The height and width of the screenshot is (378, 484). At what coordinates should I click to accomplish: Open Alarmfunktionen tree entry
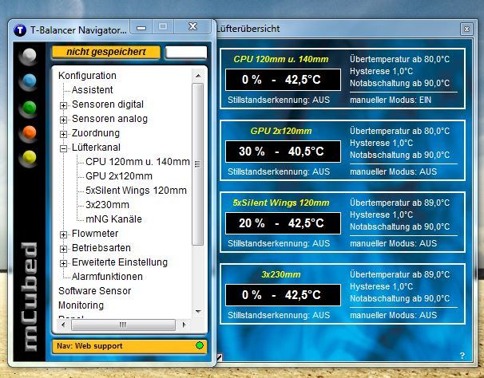(x=107, y=277)
